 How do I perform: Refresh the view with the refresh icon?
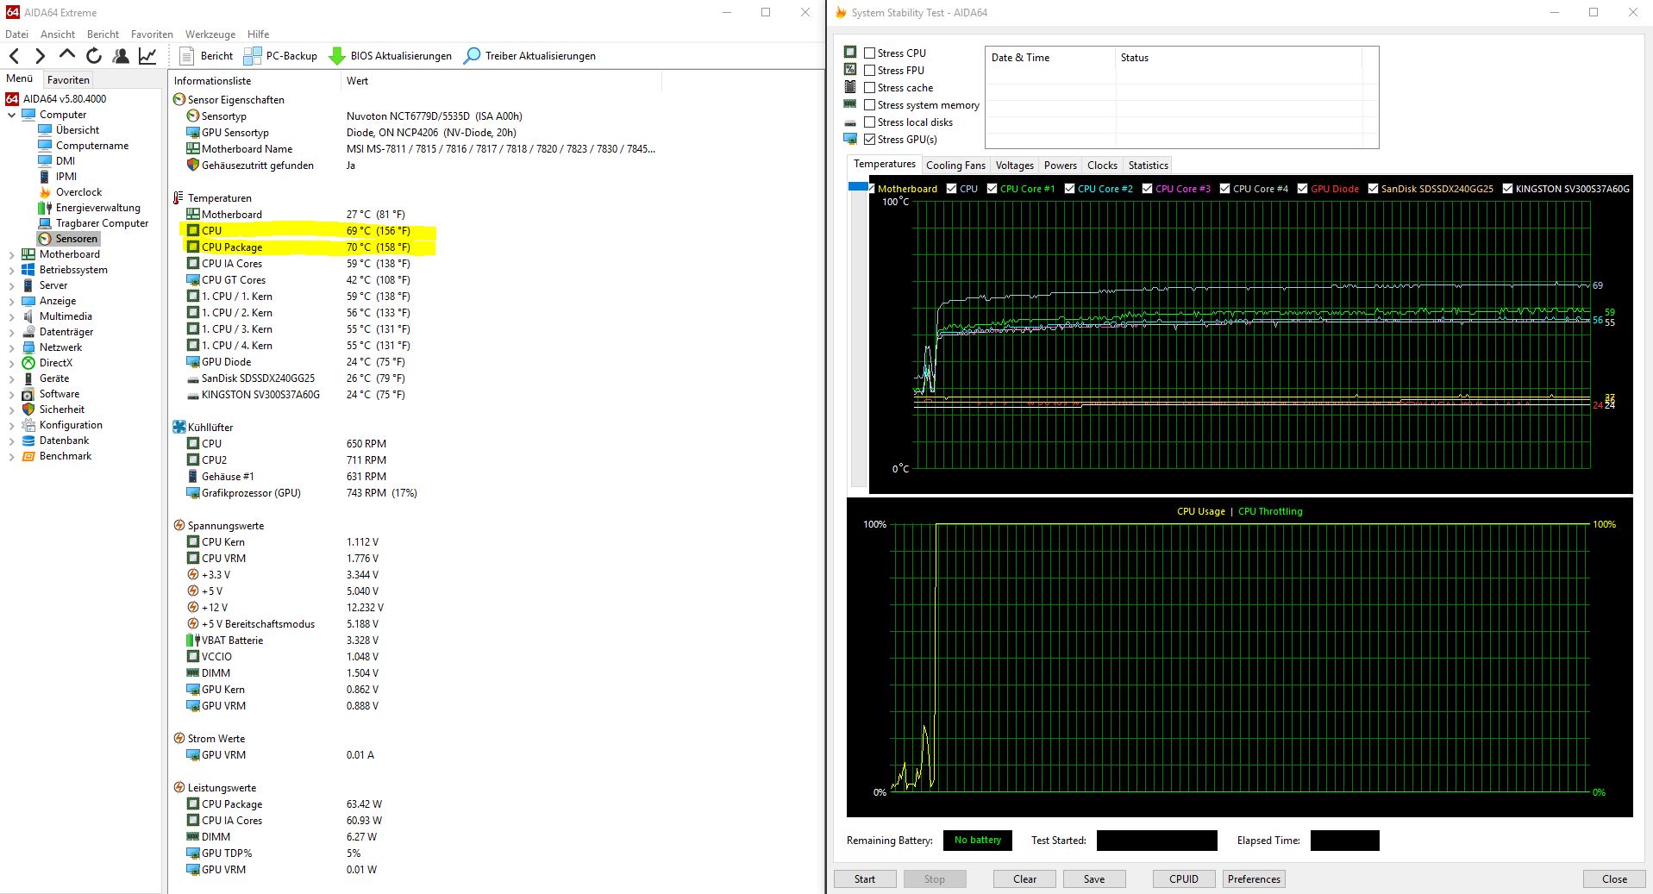94,56
